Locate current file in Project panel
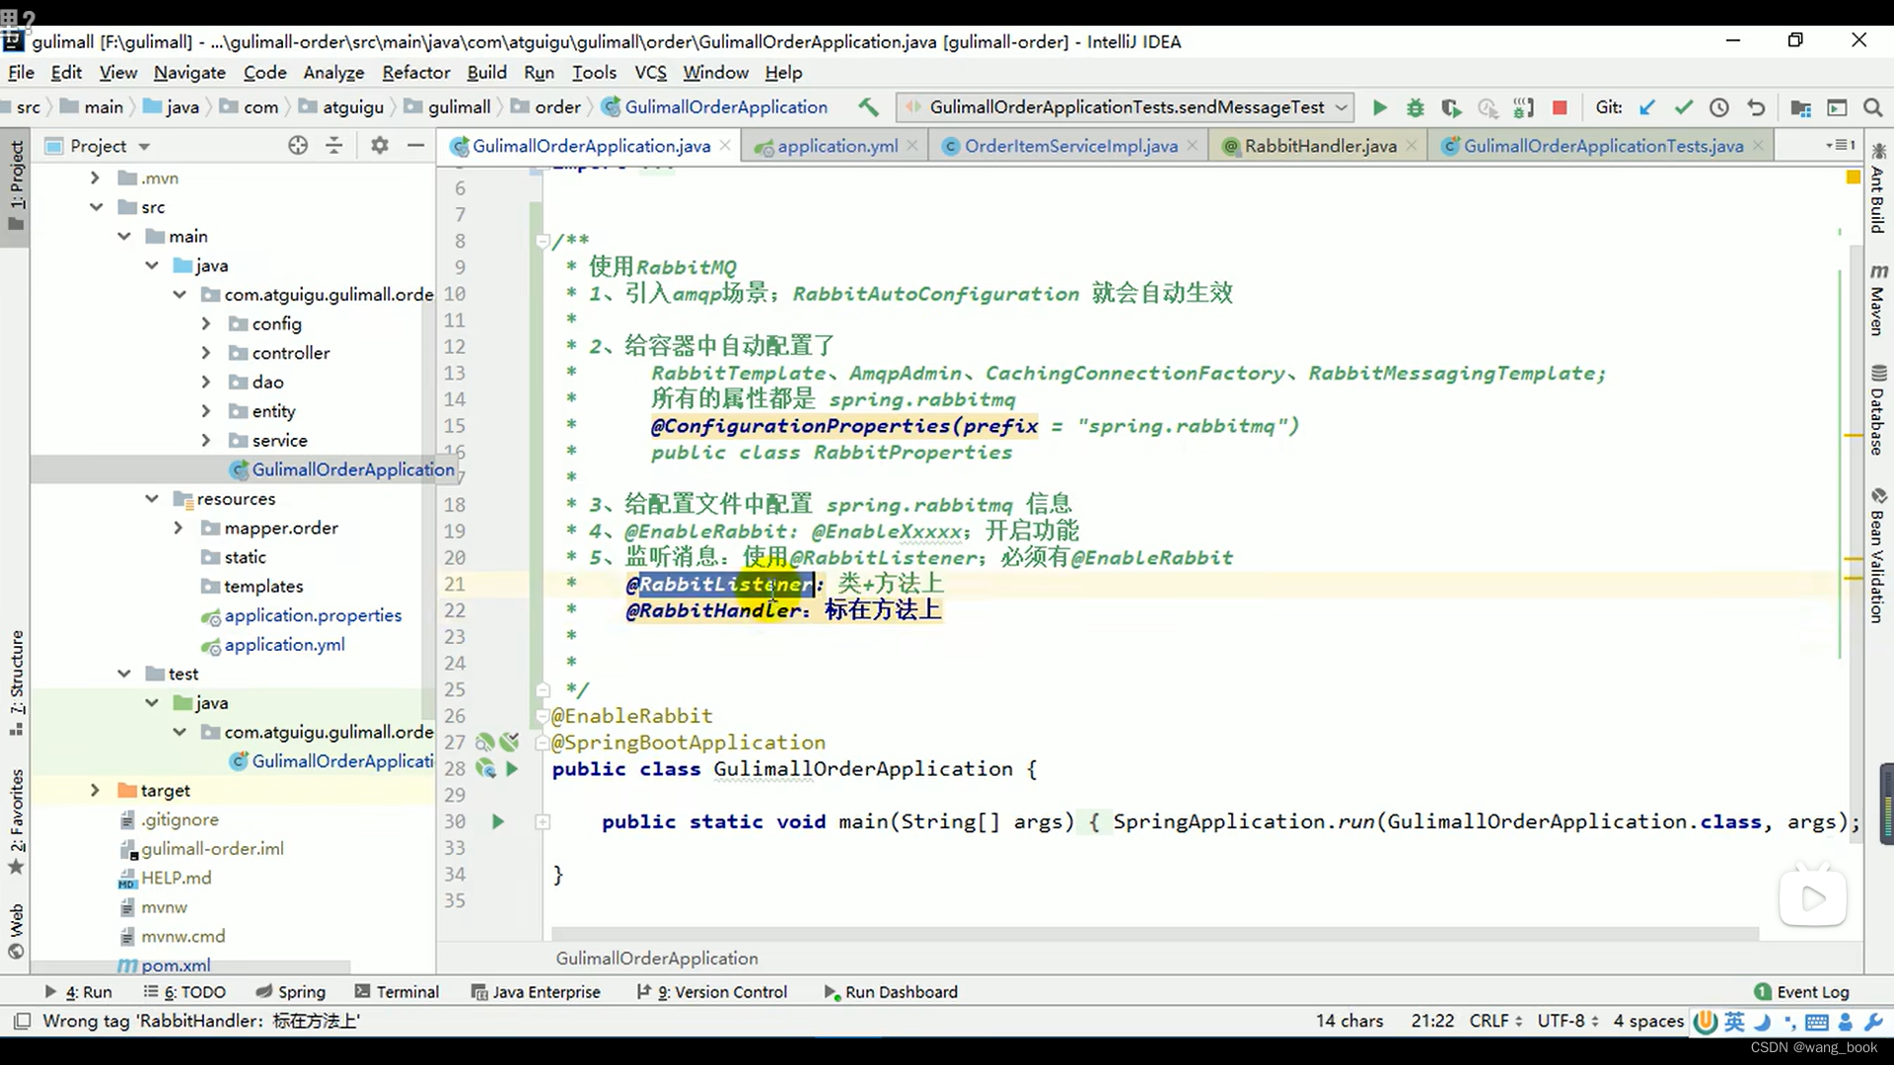This screenshot has height=1065, width=1894. coord(298,145)
